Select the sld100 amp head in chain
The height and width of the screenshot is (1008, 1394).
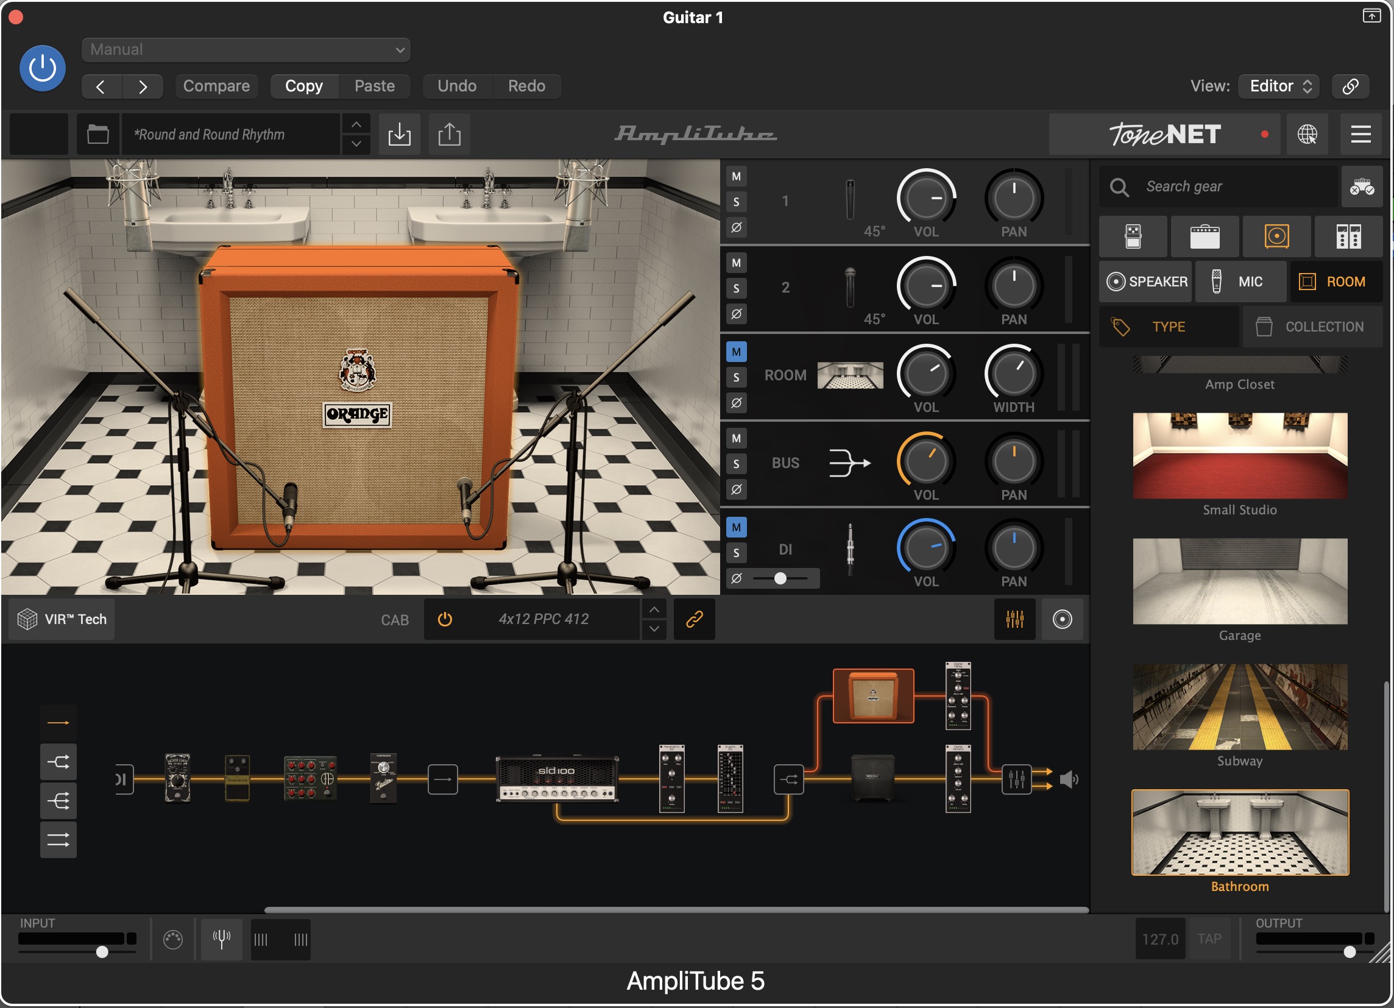[557, 778]
